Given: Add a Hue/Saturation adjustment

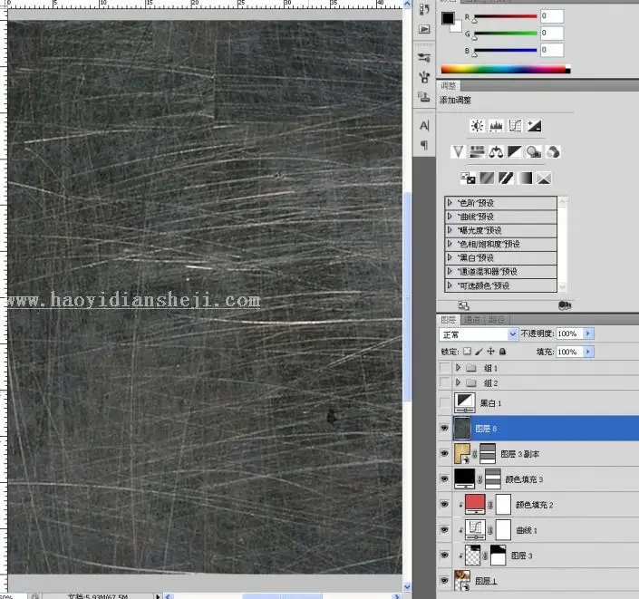Looking at the screenshot, I should point(478,152).
